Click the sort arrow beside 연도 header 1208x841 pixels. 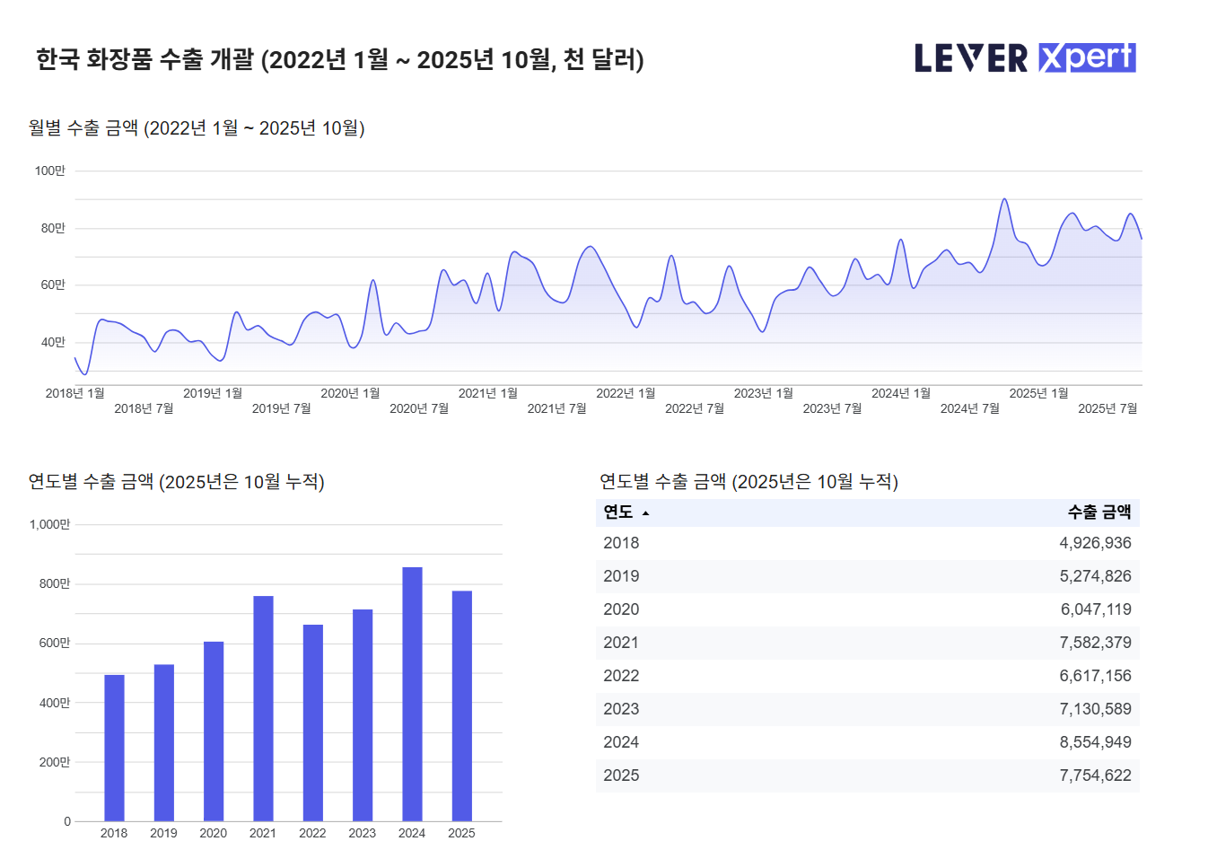645,513
